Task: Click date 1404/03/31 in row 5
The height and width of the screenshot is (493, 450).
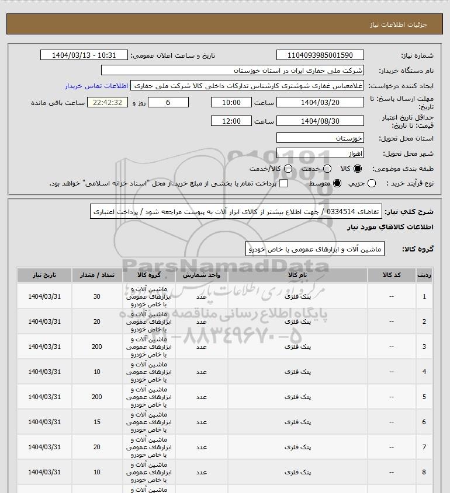Action: tap(44, 397)
